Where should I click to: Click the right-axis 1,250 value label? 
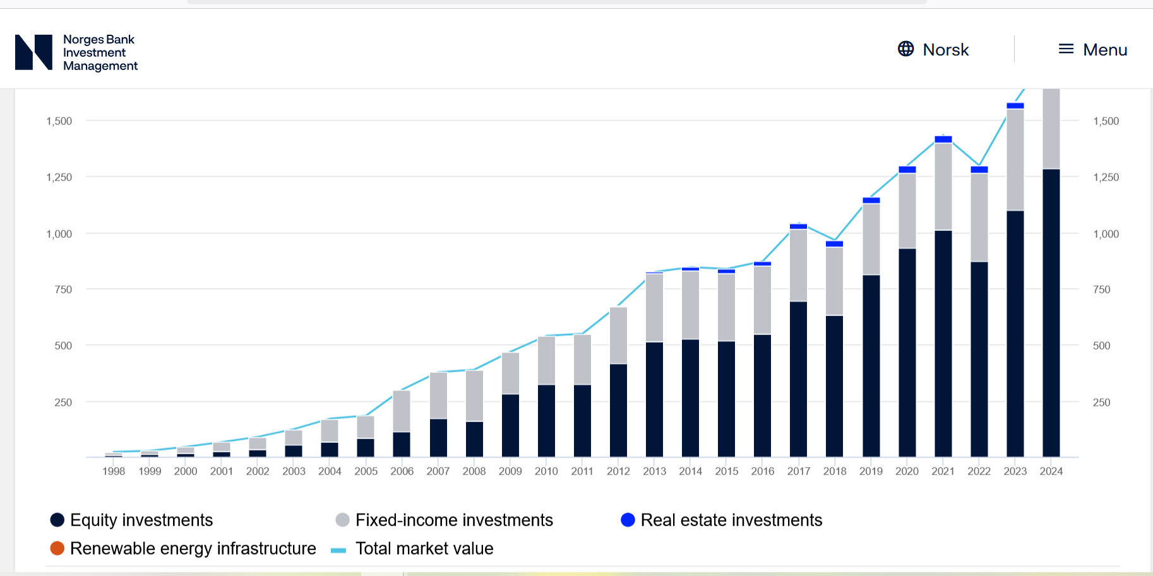(x=1106, y=177)
